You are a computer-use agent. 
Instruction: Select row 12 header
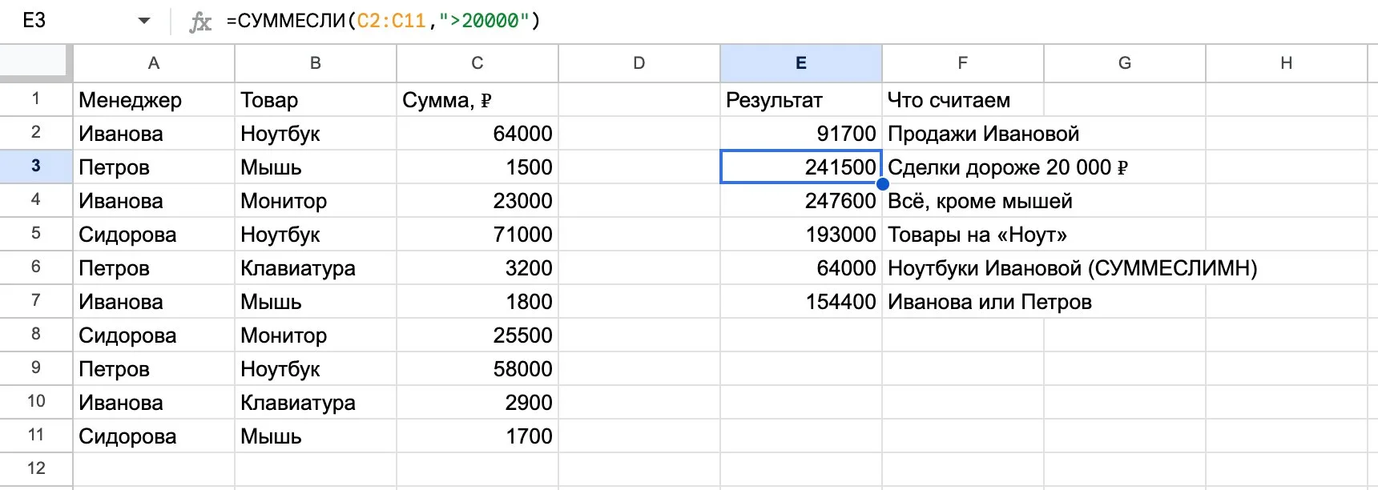36,469
